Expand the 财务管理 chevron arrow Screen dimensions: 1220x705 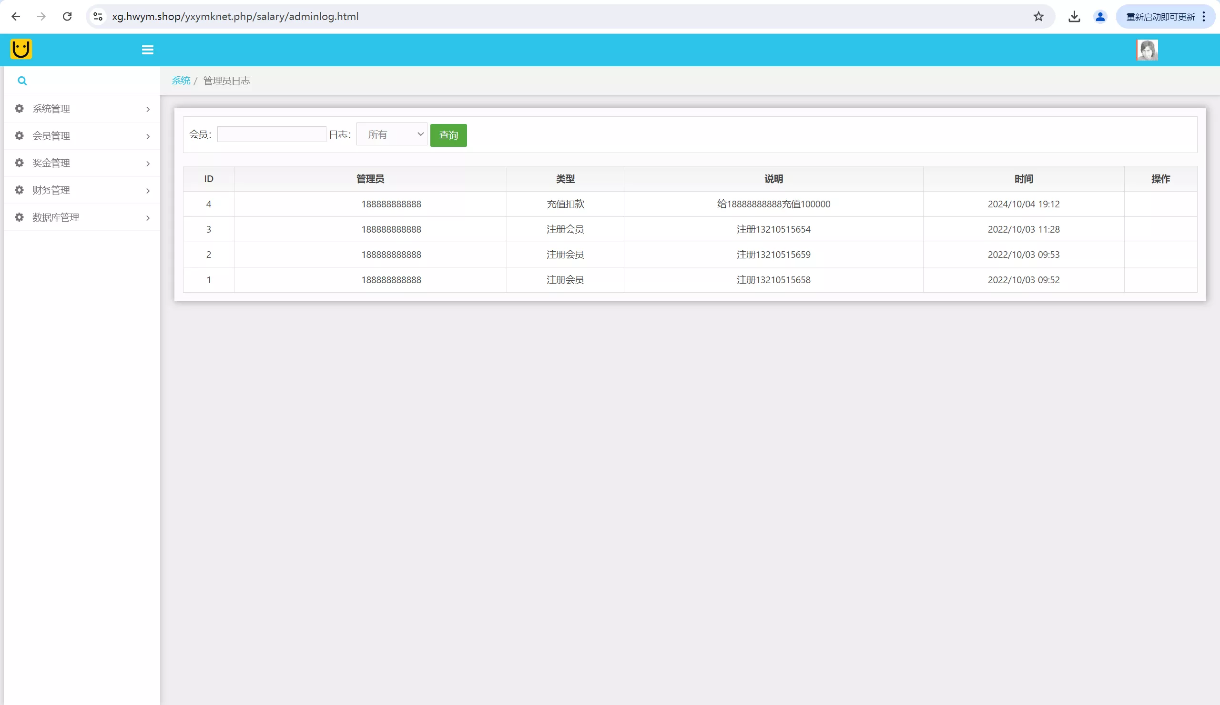coord(148,191)
